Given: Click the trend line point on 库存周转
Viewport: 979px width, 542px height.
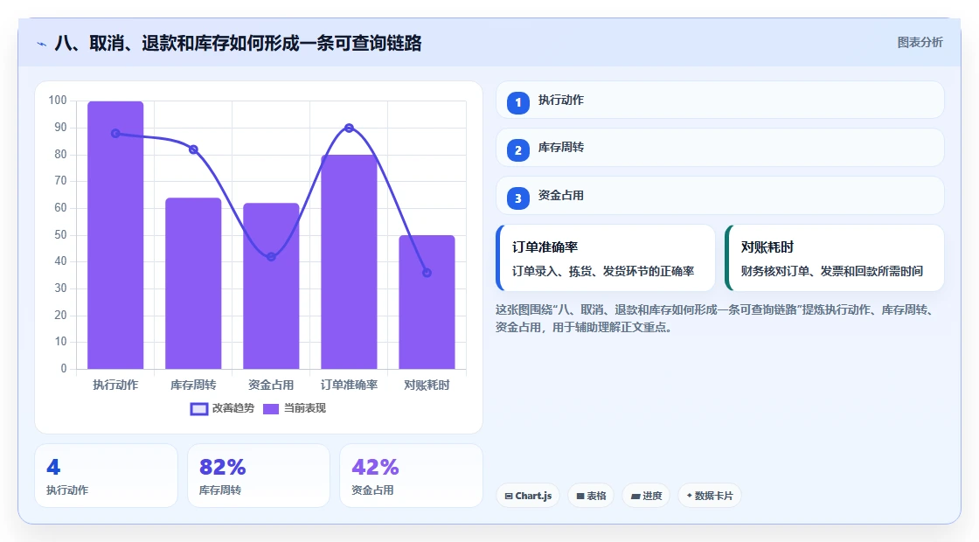Looking at the screenshot, I should click(x=193, y=149).
